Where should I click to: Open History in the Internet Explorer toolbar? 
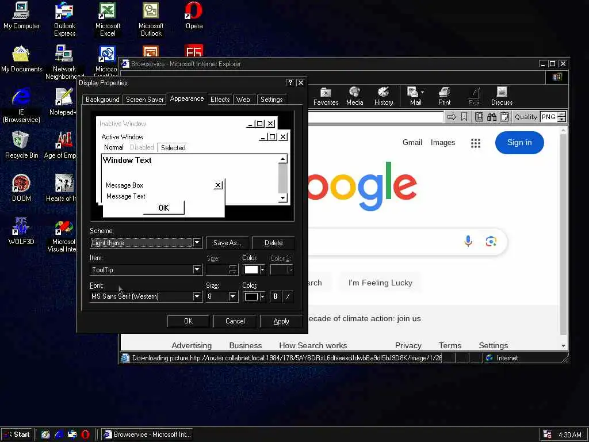(384, 96)
